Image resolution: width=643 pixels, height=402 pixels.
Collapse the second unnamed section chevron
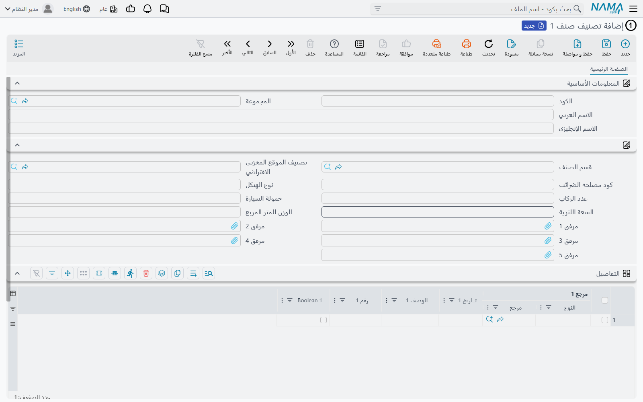tap(17, 145)
